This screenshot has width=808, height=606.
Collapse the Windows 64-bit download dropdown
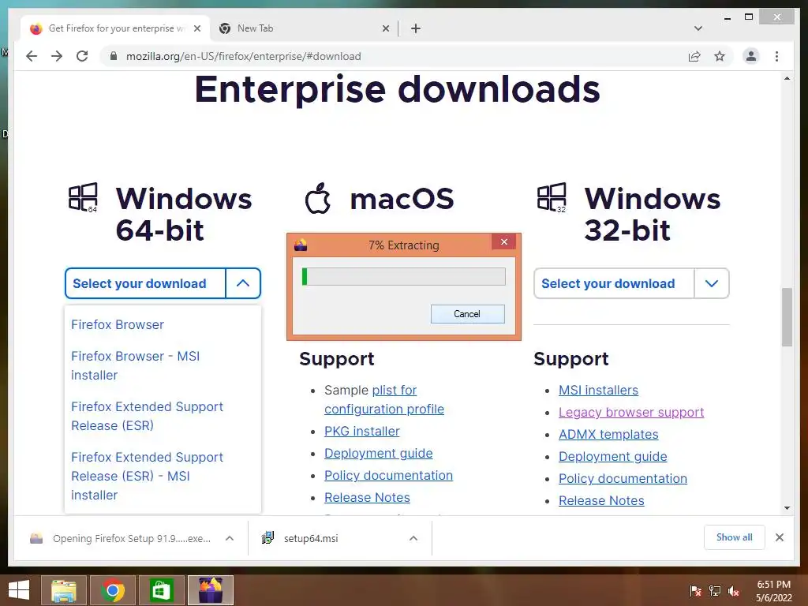(x=243, y=283)
